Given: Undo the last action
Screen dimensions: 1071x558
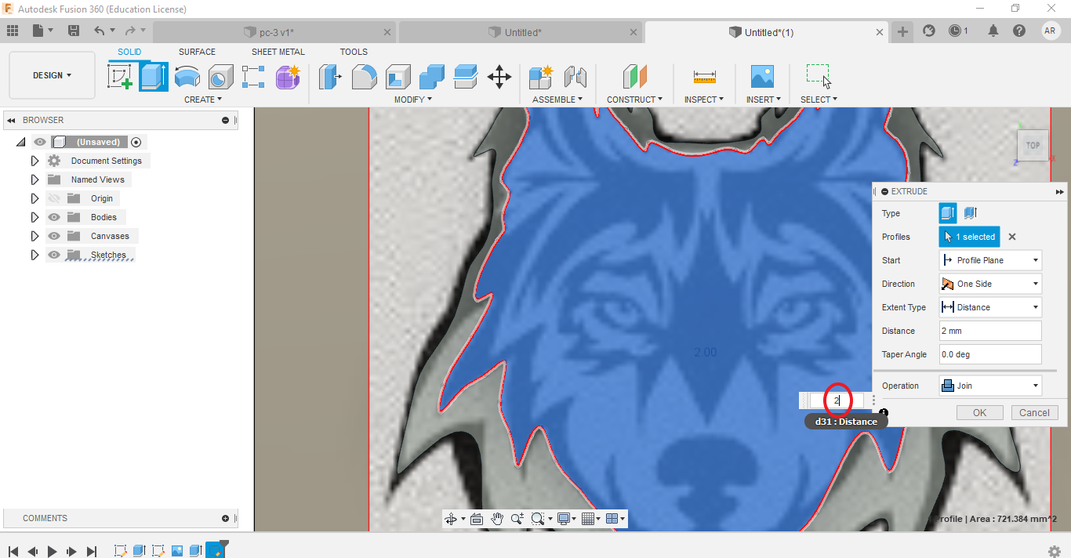Looking at the screenshot, I should pos(99,31).
